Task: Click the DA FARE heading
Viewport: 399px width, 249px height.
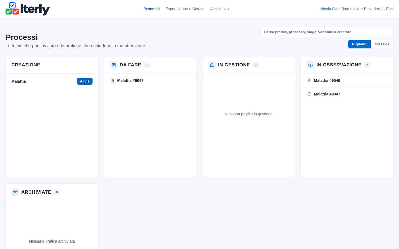Action: (130, 65)
